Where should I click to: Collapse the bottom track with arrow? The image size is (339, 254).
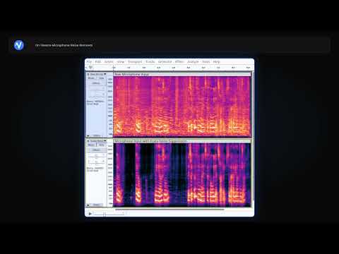88,205
